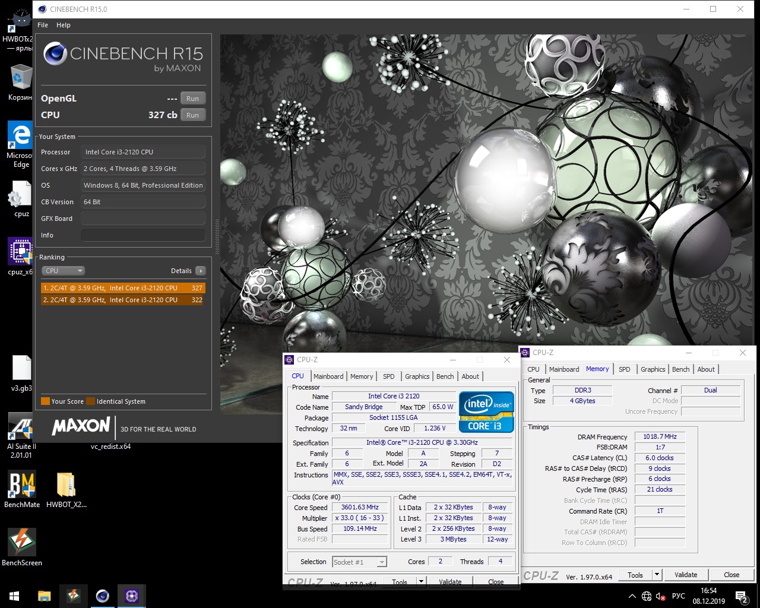The image size is (760, 608).
Task: Switch to CPU tab in CPU-Z Memory window
Action: 534,369
